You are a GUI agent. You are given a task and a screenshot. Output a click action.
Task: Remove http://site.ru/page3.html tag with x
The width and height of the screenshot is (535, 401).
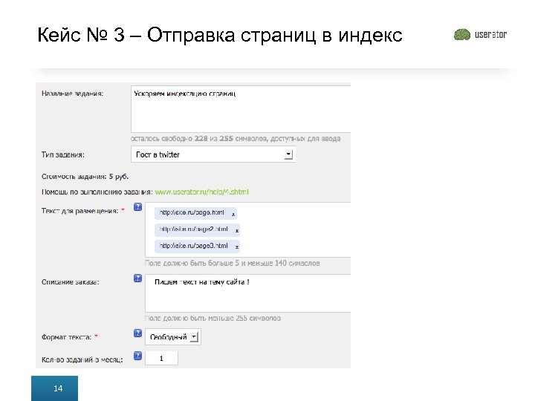[x=237, y=247]
